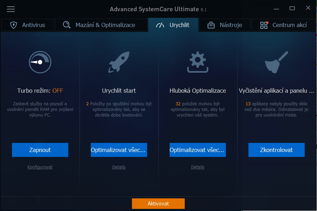Click the rocket startup icon
Image resolution: width=317 pixels, height=211 pixels.
coord(119,62)
